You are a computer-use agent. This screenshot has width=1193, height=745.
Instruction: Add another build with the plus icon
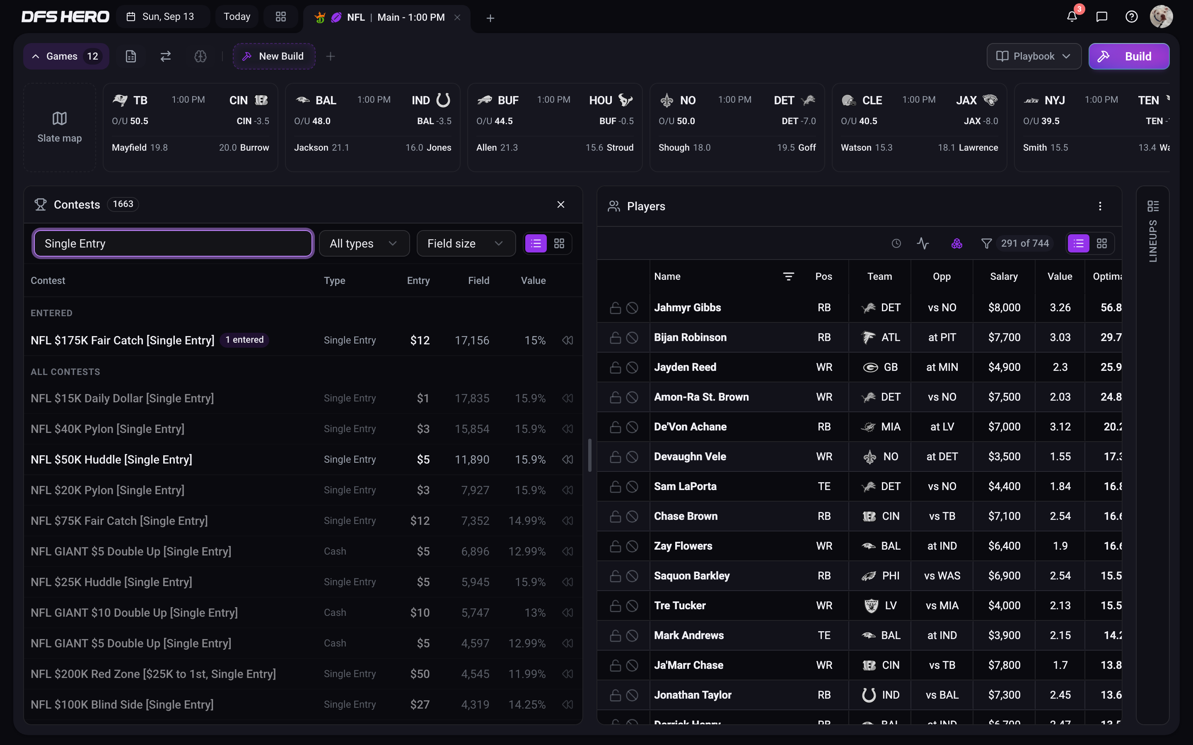330,56
